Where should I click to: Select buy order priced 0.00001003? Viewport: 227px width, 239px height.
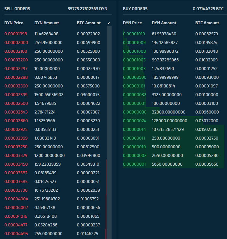coord(174,69)
